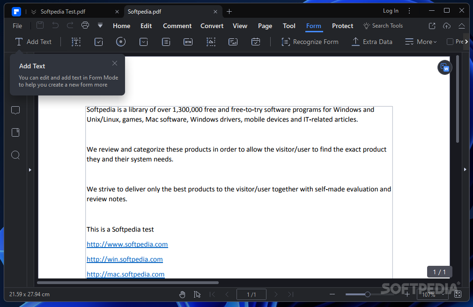
Task: Click the page number field 1/1
Action: [251, 294]
